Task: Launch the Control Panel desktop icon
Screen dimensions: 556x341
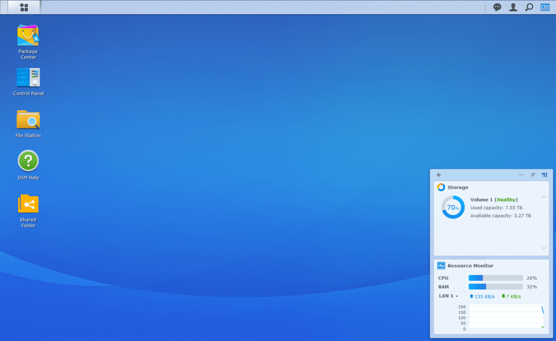Action: click(28, 78)
